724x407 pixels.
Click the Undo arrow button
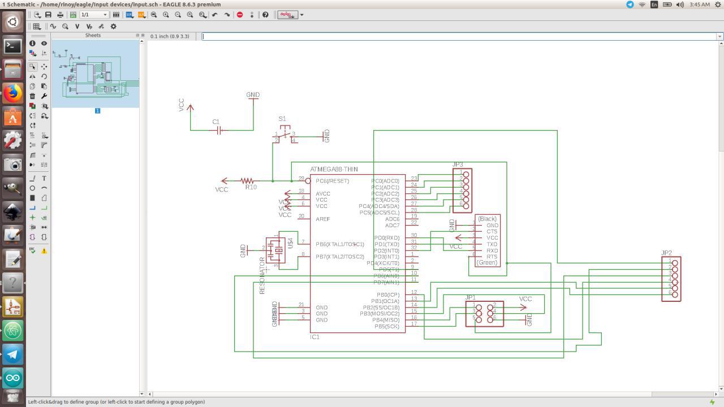[x=215, y=15]
